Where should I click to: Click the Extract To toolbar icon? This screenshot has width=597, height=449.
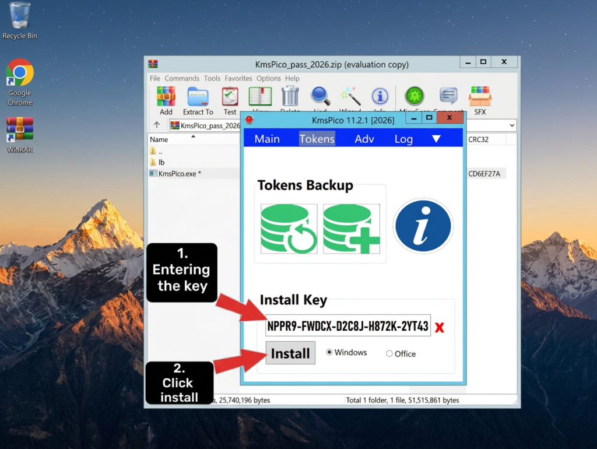198,100
